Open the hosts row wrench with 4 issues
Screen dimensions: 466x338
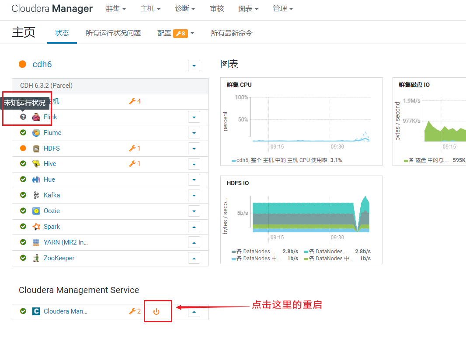coord(135,101)
